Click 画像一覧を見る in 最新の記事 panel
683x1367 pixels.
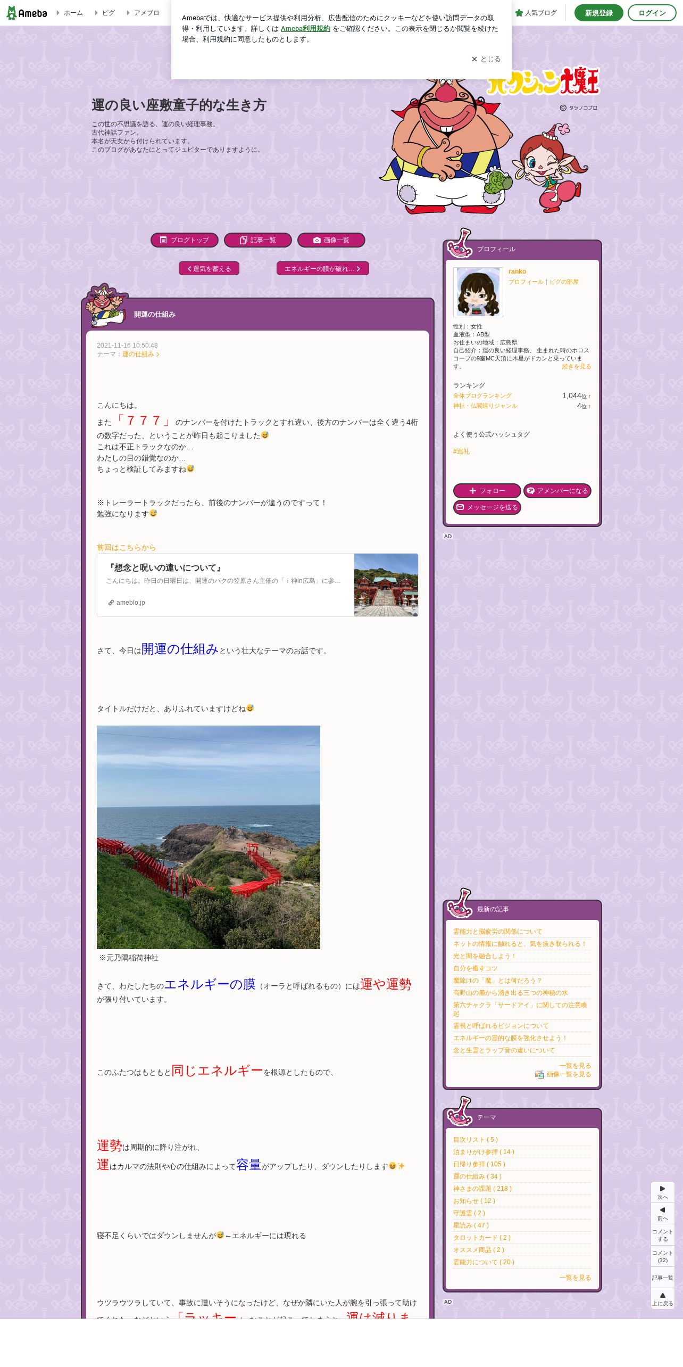(563, 1074)
